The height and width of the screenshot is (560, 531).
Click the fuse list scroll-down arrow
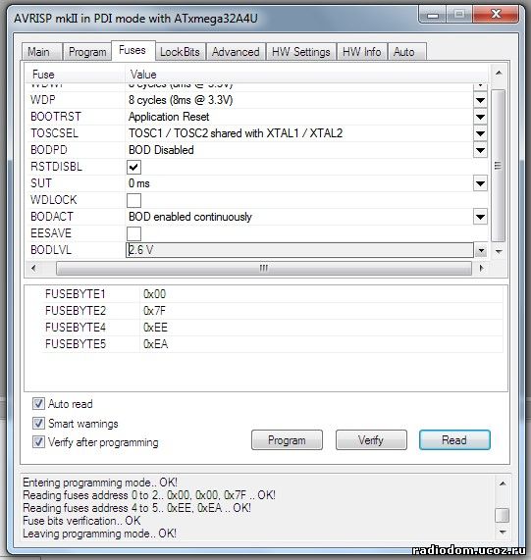tap(499, 251)
